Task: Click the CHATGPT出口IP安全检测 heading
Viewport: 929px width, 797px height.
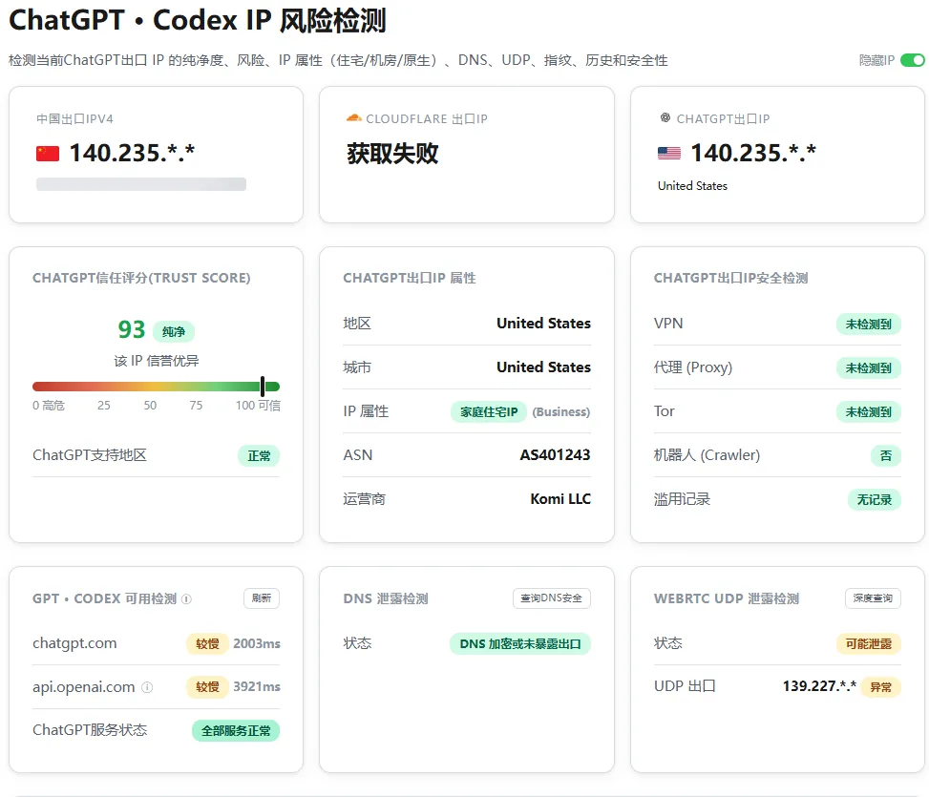Action: point(730,278)
